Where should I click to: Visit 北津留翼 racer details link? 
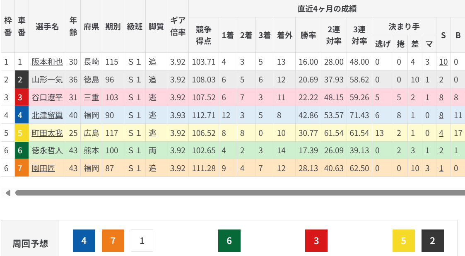tap(47, 115)
